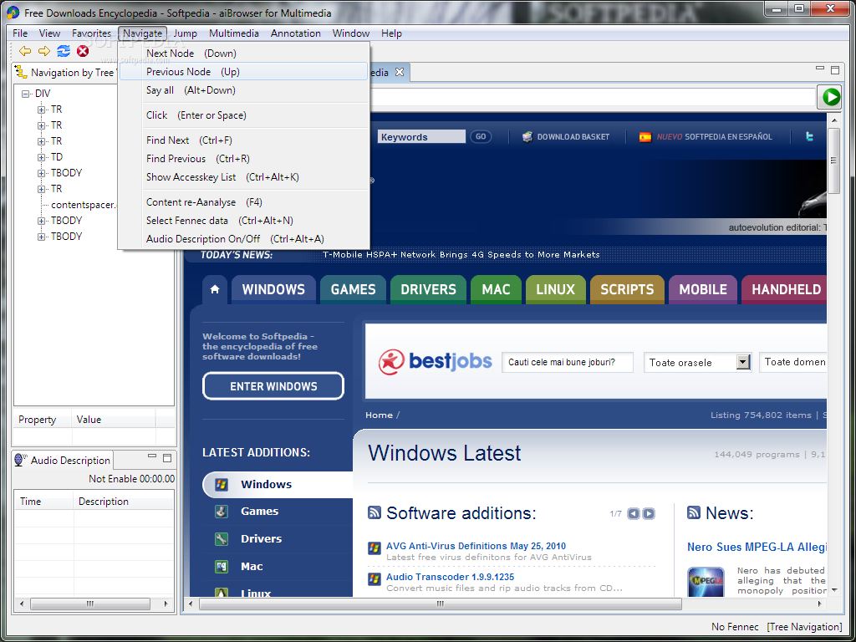Image resolution: width=856 pixels, height=642 pixels.
Task: Expand the TR node above contentspacer
Action: [41, 189]
